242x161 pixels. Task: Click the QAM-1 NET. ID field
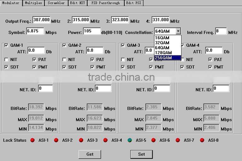pyautogui.click(x=45, y=88)
